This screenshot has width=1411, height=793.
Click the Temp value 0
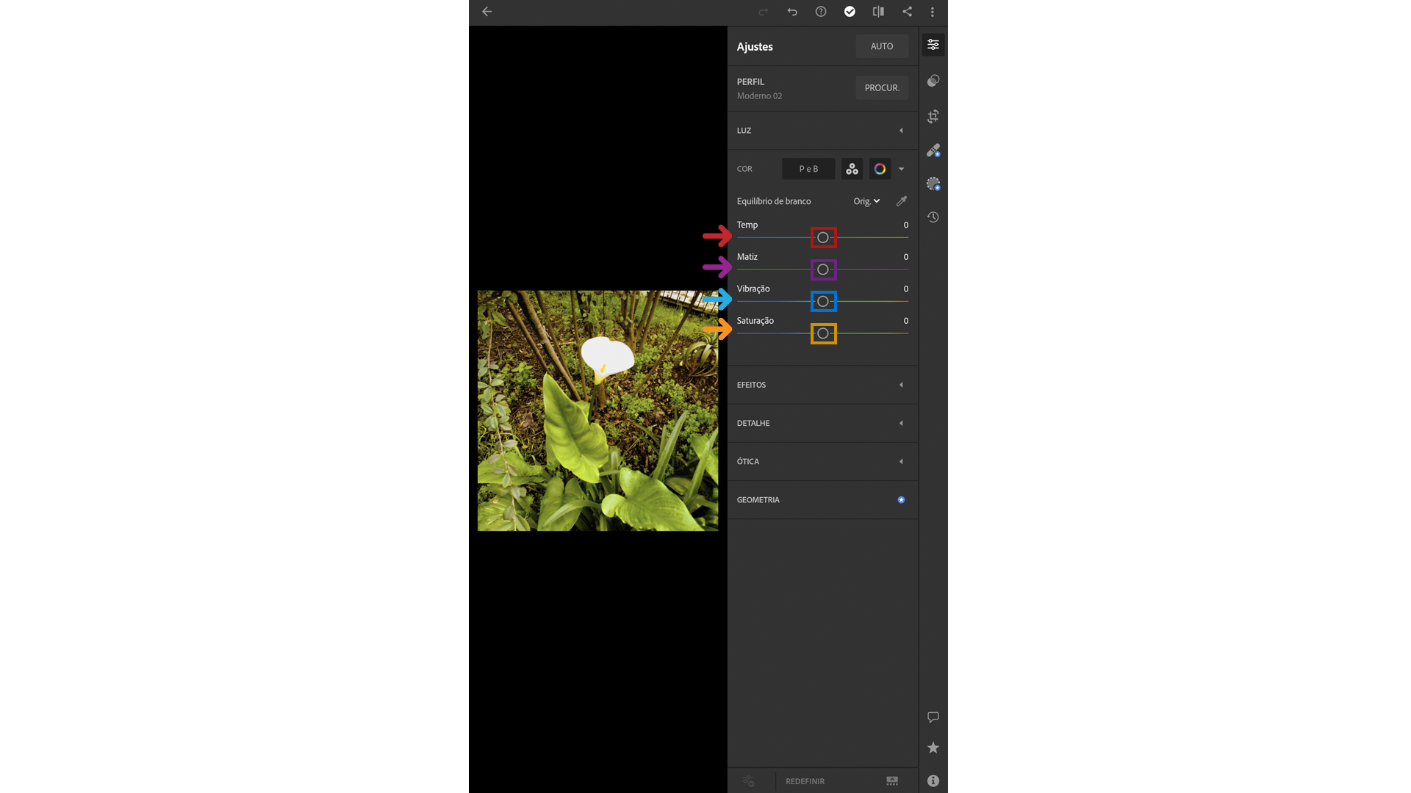(905, 225)
